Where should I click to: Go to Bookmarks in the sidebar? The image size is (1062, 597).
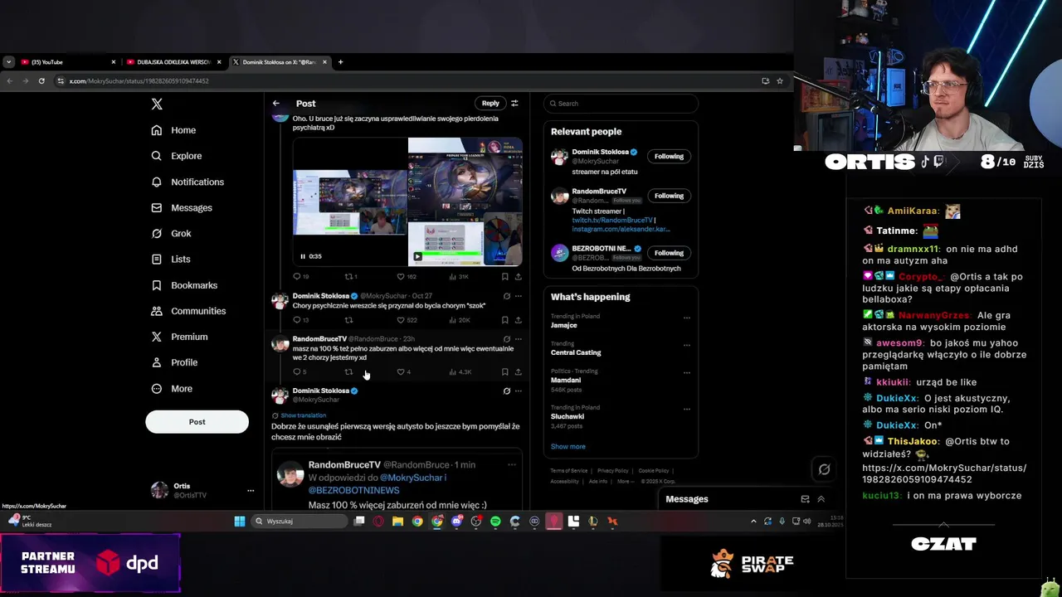tap(184, 285)
